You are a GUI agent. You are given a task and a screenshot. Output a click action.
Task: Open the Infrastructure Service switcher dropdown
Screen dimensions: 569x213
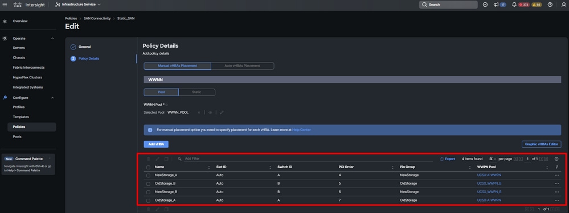pyautogui.click(x=78, y=5)
